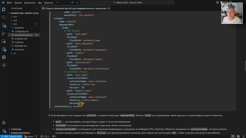
Task: Open the Файл menu
Action: pos(9,3)
